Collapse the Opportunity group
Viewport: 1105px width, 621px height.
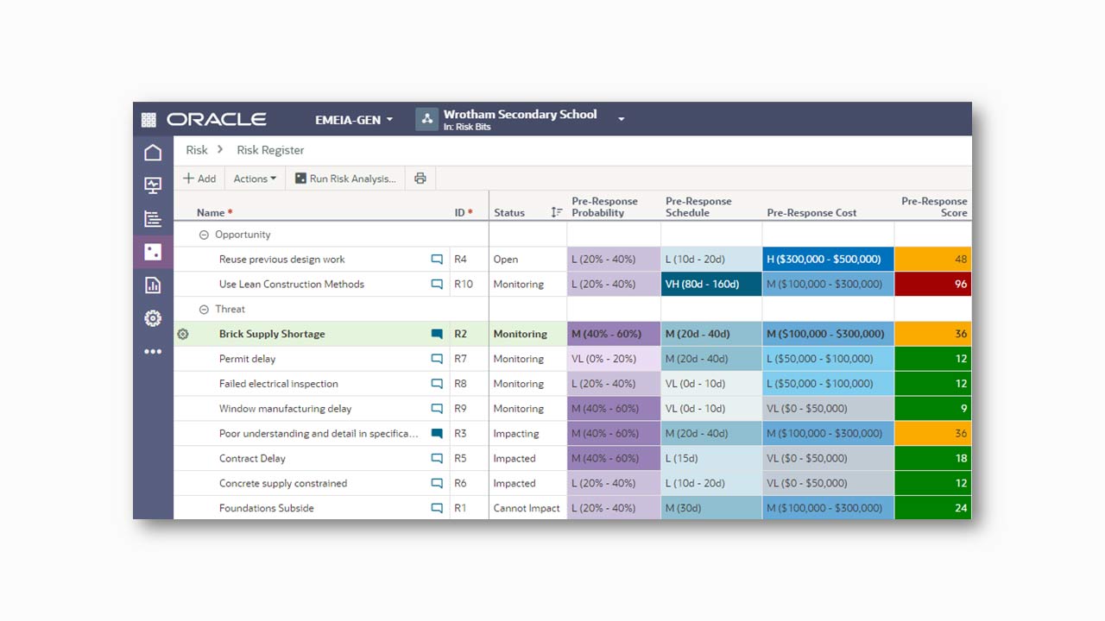coord(204,234)
